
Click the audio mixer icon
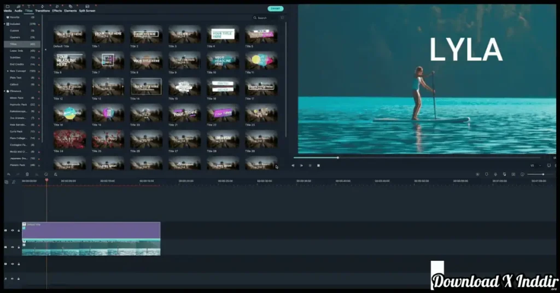pos(504,174)
